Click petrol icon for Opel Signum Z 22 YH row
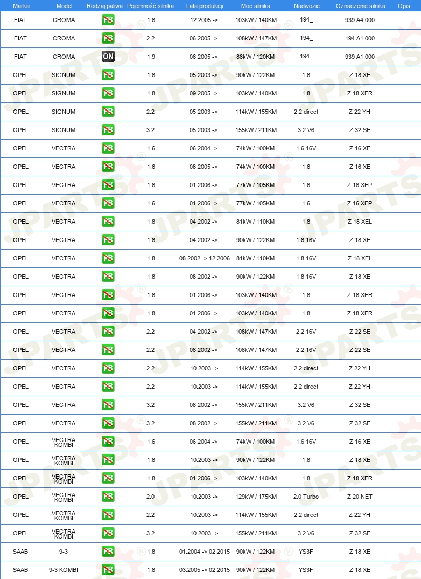Image resolution: width=421 pixels, height=579 pixels. 108,112
